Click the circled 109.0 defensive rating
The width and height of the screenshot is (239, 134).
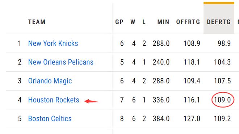tap(223, 100)
